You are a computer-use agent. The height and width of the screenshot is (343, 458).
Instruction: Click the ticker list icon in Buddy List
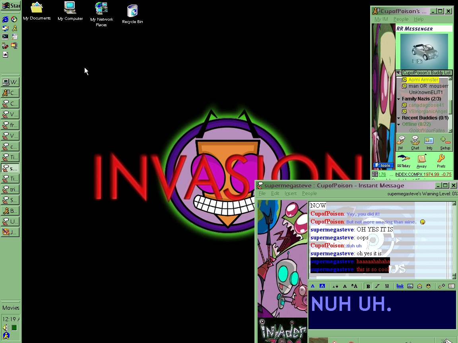375,174
